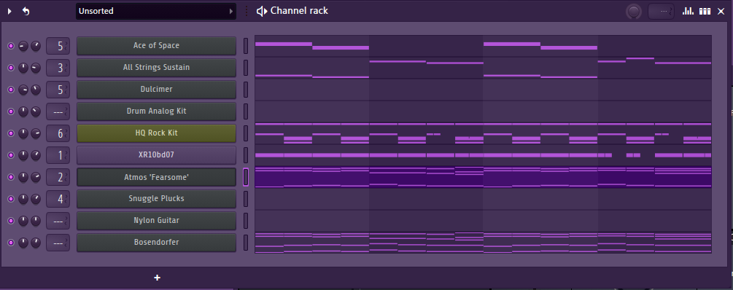Open the header pattern length box
Screen dimensions: 733x290
(x=661, y=11)
